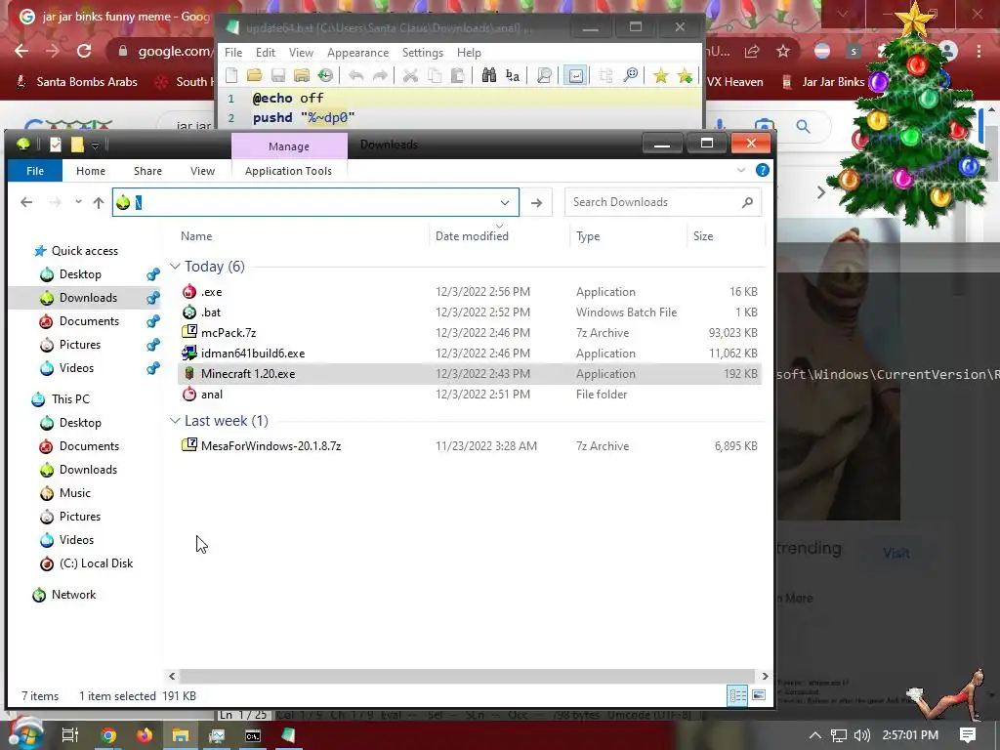Select Network in navigation pane

73,595
